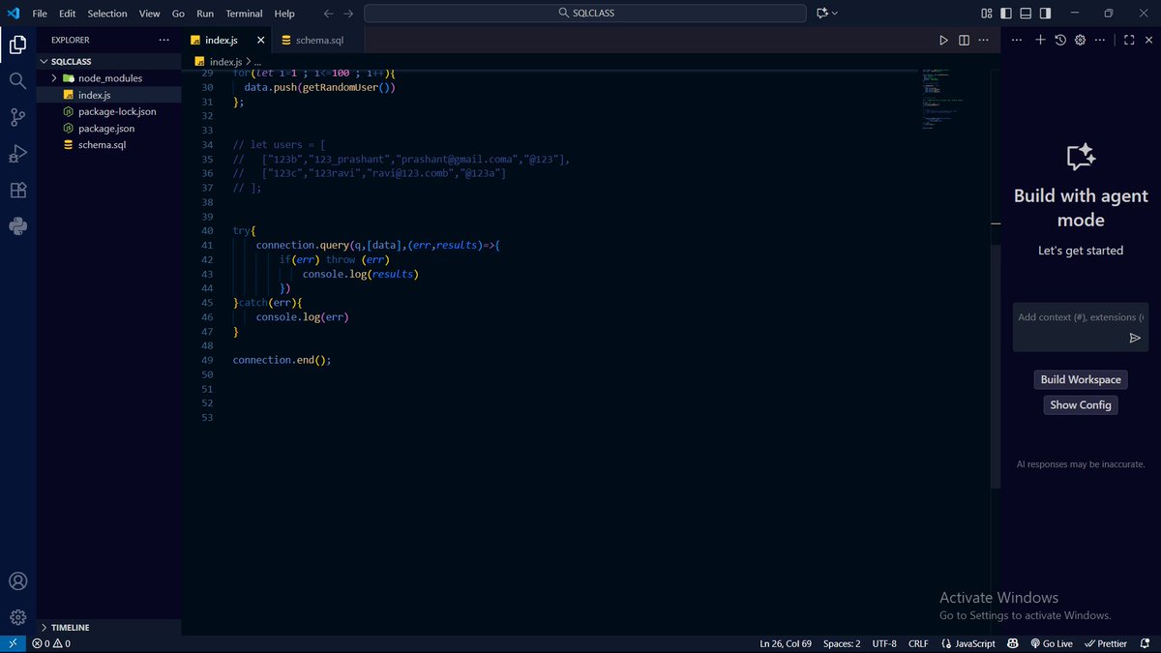Click the Build Workspace button
Image resolution: width=1161 pixels, height=653 pixels.
coord(1081,379)
